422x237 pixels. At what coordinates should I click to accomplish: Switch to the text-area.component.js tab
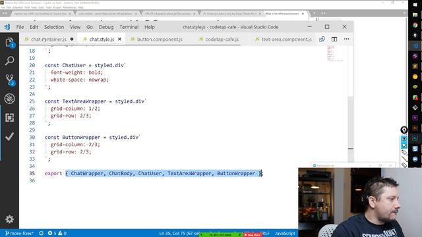point(287,39)
